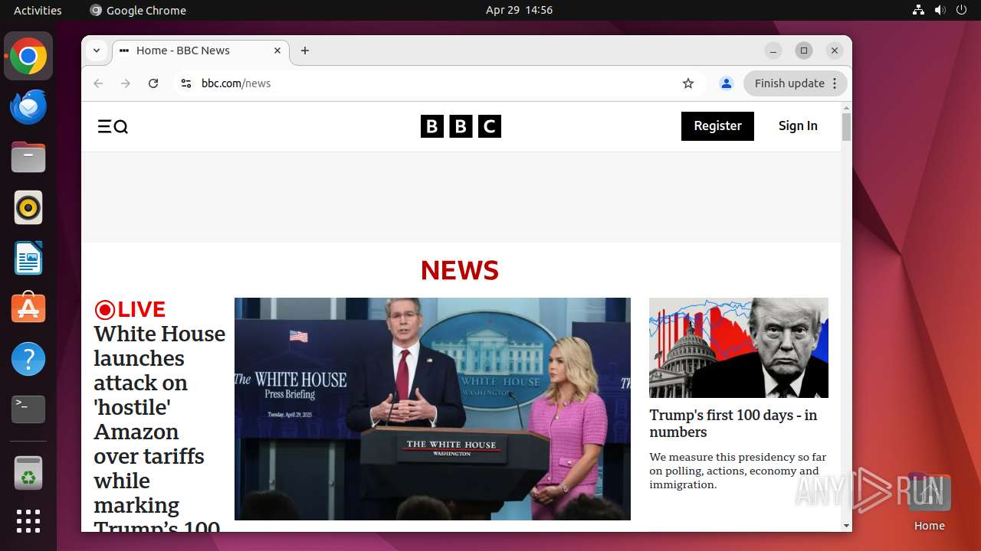
Task: Open the White House press briefing image
Action: pos(432,409)
